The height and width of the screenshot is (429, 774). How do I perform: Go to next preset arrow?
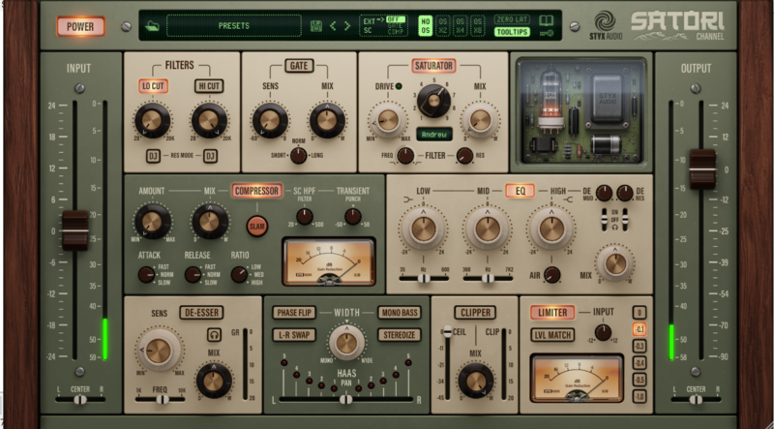(347, 26)
